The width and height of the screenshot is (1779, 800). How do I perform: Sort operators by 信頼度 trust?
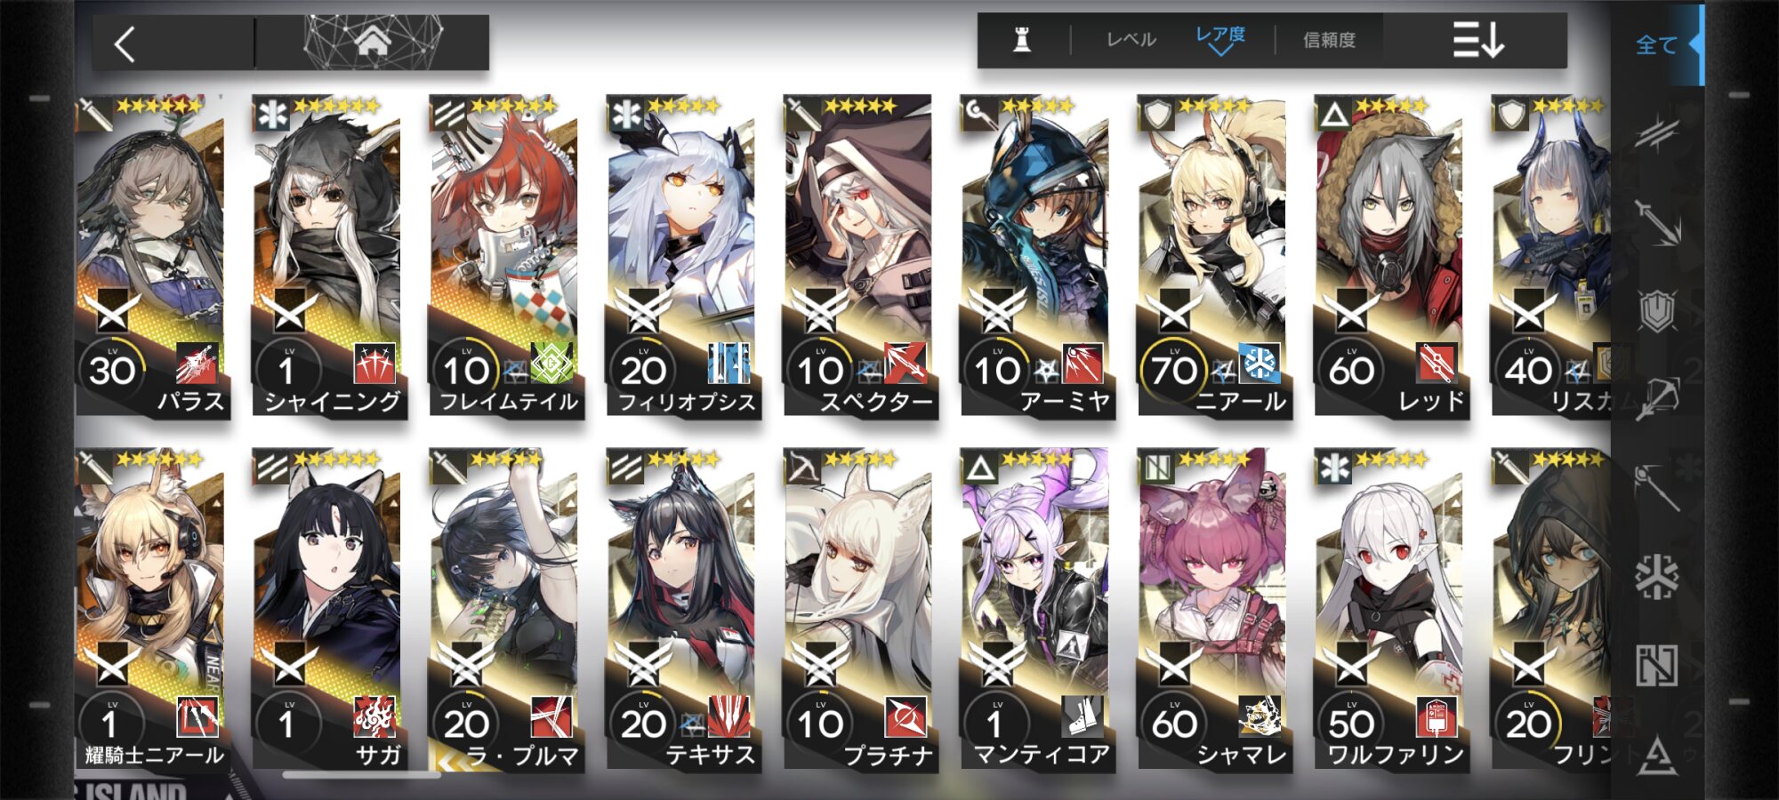[1329, 40]
